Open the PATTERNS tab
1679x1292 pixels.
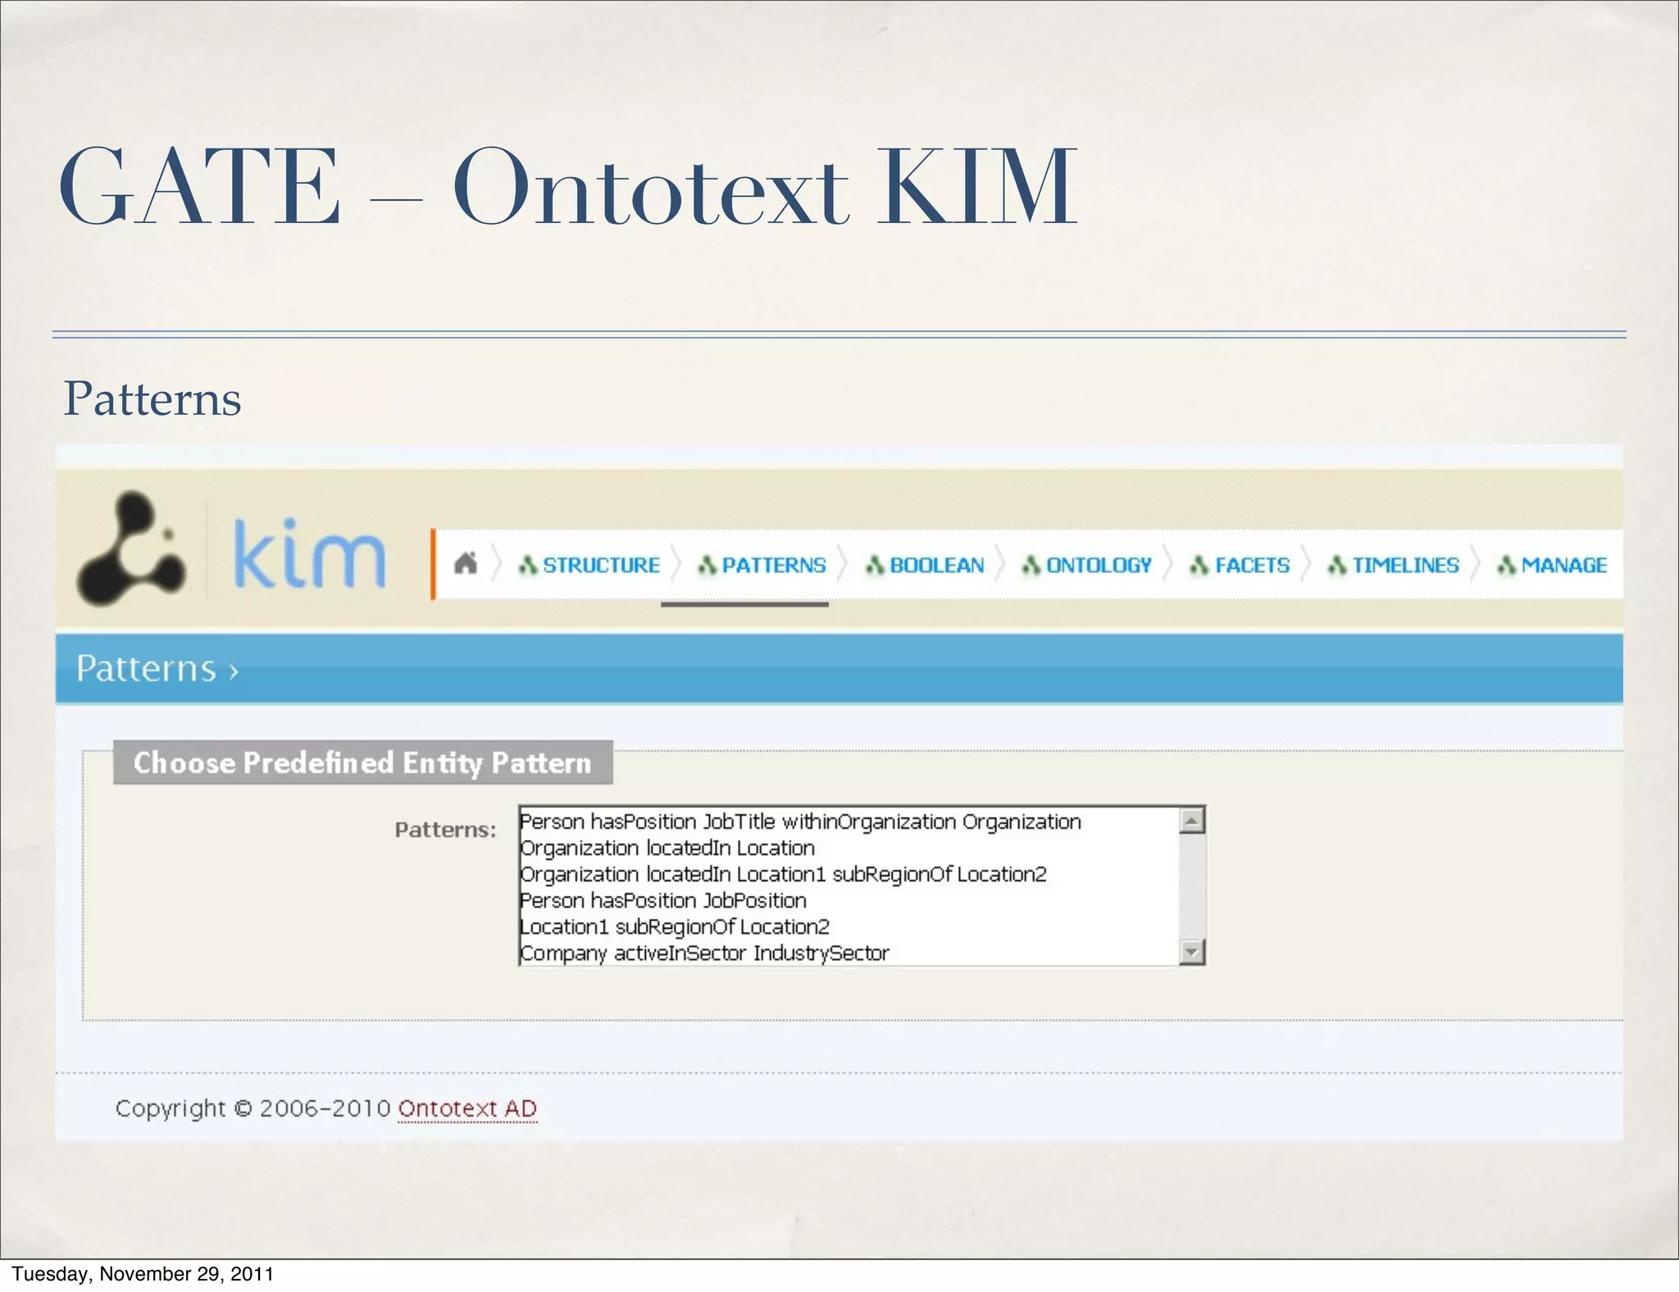pyautogui.click(x=773, y=565)
